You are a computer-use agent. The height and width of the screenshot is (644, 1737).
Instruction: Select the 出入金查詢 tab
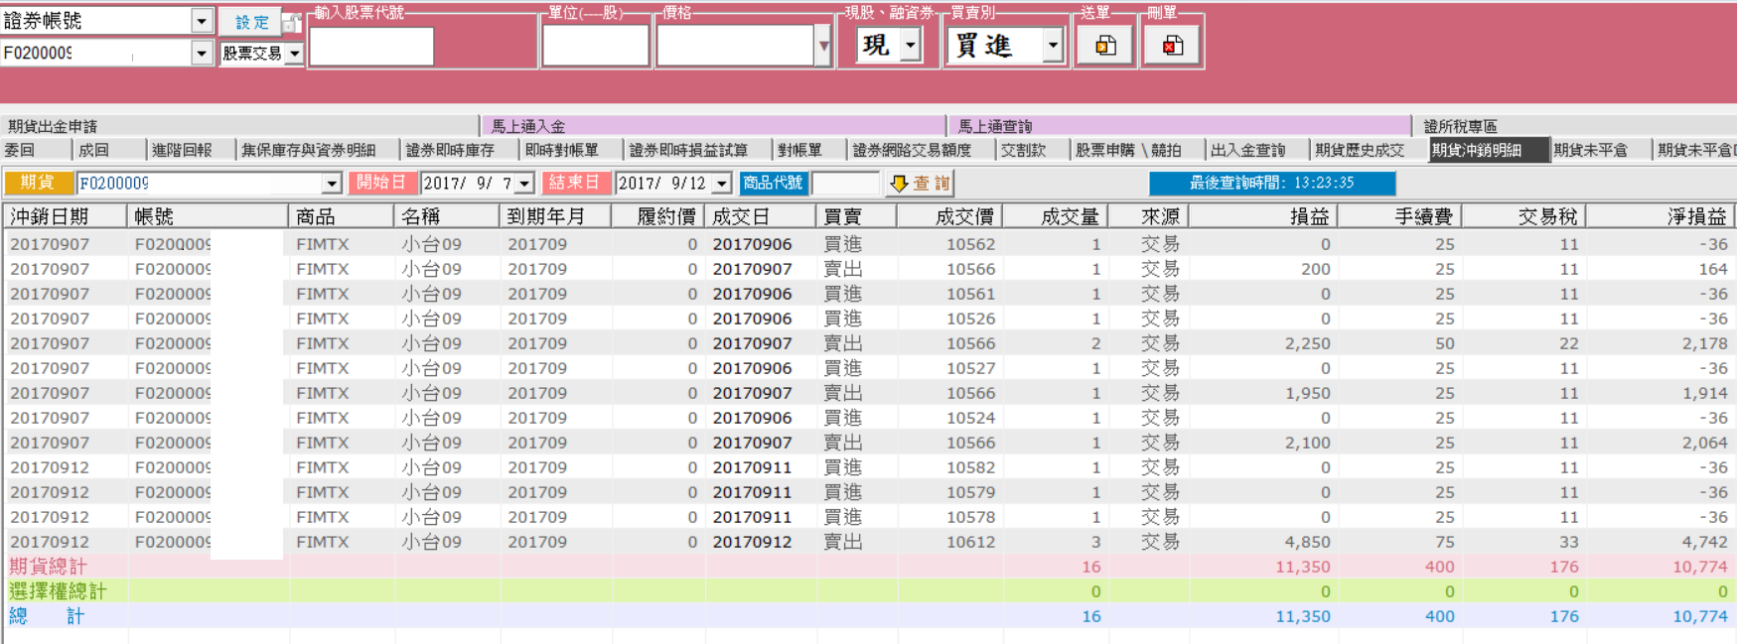1247,150
